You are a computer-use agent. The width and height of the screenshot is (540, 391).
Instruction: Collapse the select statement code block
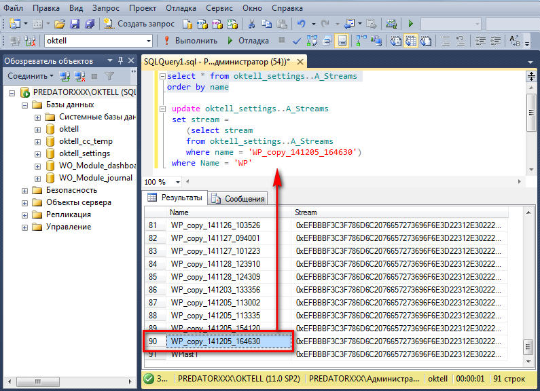162,77
